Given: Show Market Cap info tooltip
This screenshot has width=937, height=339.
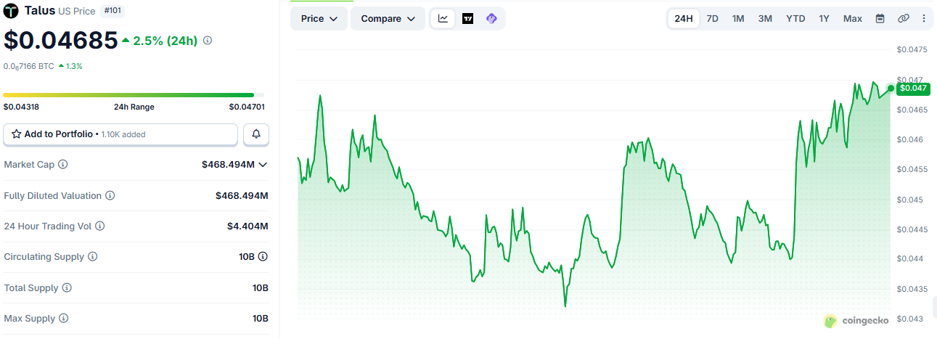Looking at the screenshot, I should click(63, 165).
